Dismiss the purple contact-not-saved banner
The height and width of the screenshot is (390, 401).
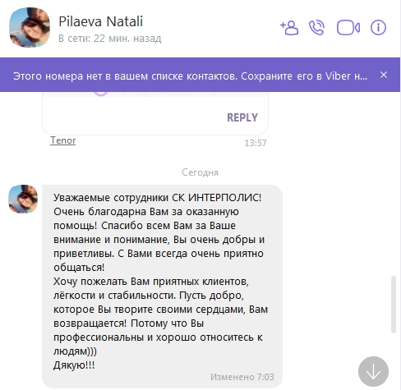pyautogui.click(x=384, y=75)
